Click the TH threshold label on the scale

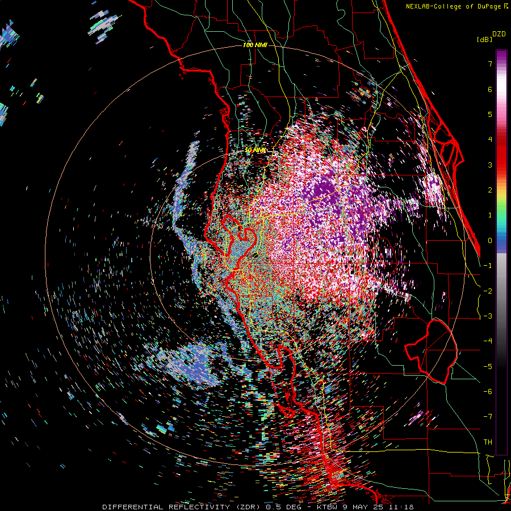488,442
